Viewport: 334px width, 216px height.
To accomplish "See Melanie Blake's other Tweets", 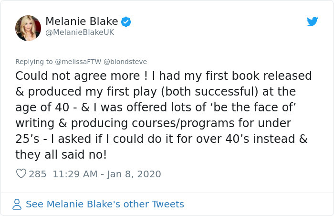I will tap(104, 204).
